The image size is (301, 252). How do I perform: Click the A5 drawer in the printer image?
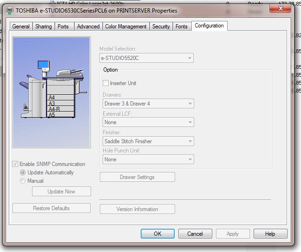[61, 114]
